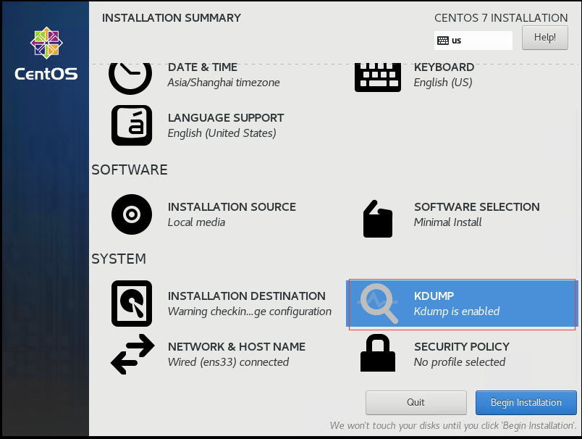The image size is (582, 439).
Task: Click 'Wired (ens33) connected' text
Action: point(228,361)
